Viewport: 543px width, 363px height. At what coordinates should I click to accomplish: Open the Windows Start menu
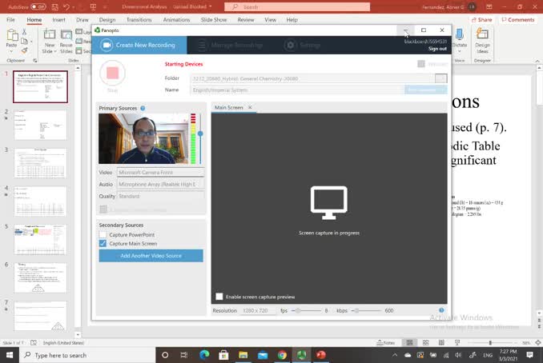tap(10, 355)
